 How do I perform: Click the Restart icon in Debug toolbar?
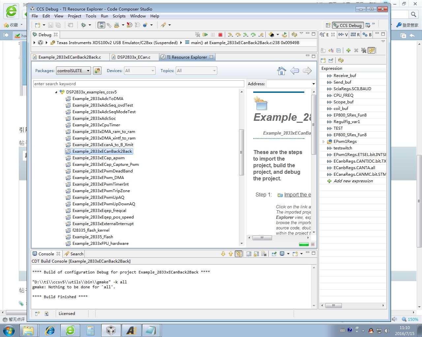tap(284, 35)
